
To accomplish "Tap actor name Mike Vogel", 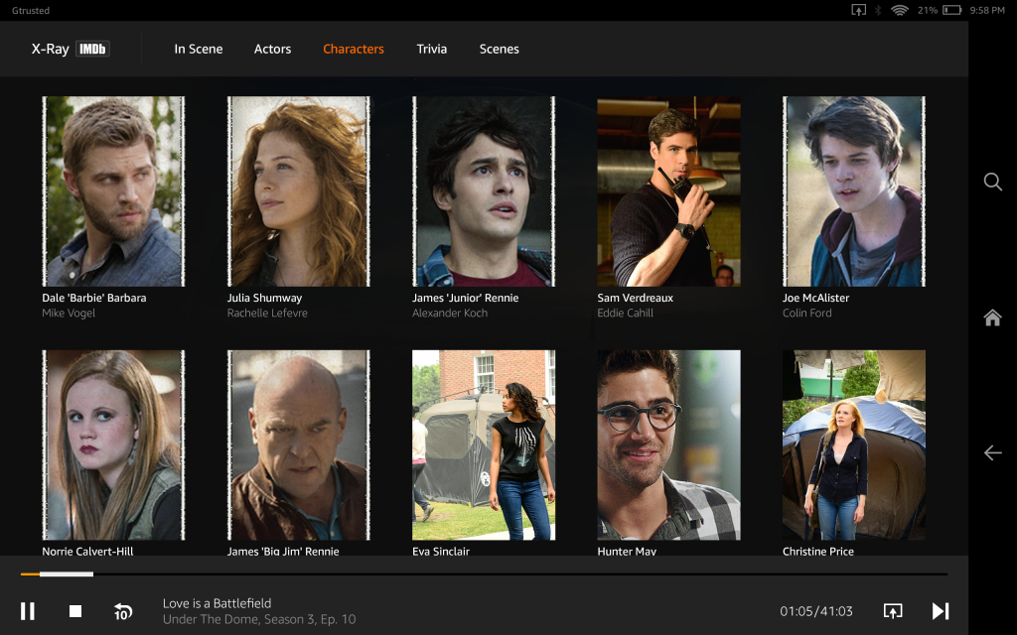I will pyautogui.click(x=69, y=313).
